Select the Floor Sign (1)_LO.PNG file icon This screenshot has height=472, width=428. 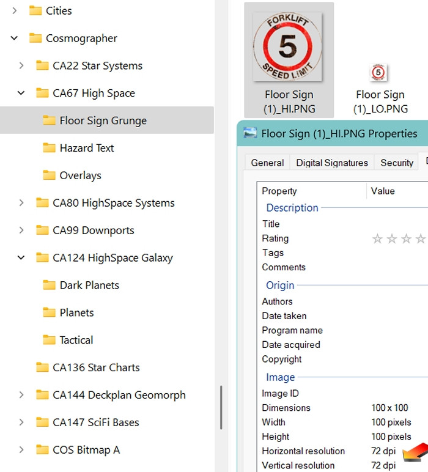379,73
